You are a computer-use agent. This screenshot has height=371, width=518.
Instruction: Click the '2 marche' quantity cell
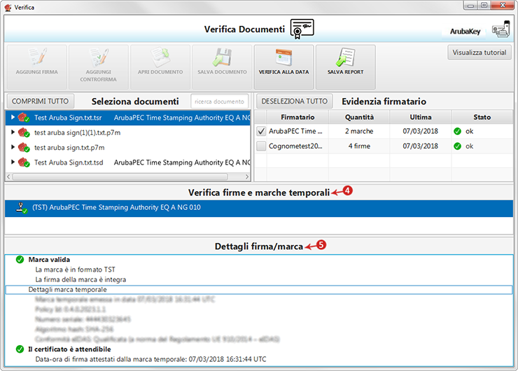pos(359,131)
